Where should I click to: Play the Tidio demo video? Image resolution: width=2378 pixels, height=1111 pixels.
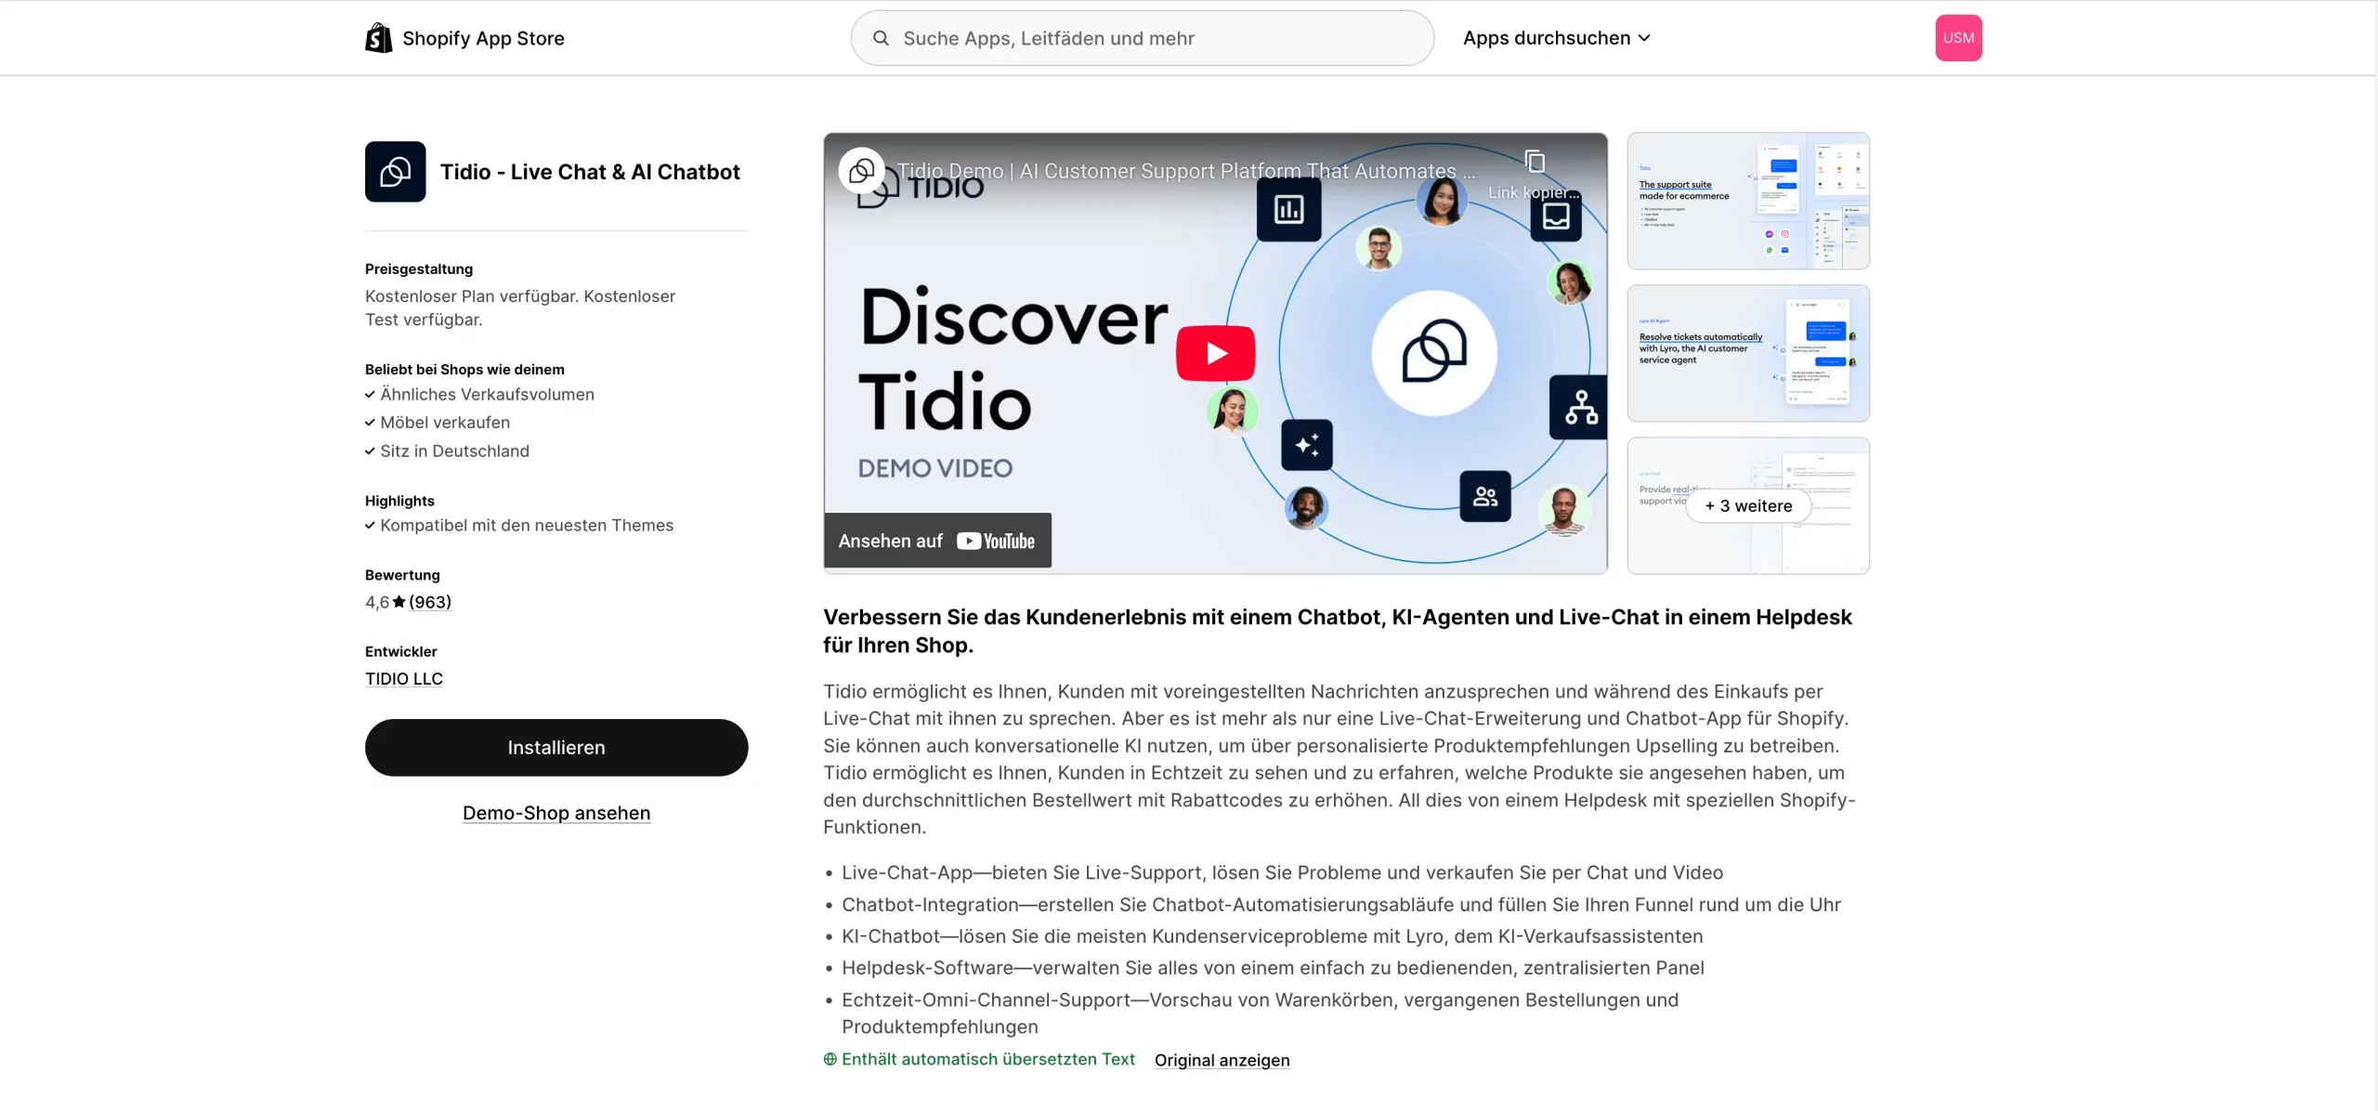pos(1215,353)
